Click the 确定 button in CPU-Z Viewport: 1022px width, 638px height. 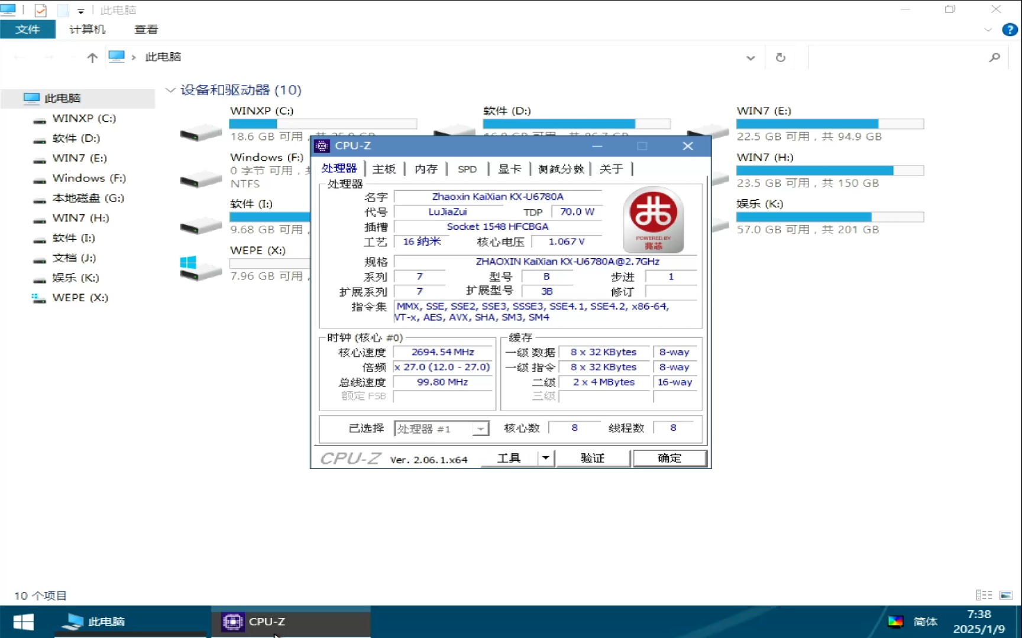(670, 458)
